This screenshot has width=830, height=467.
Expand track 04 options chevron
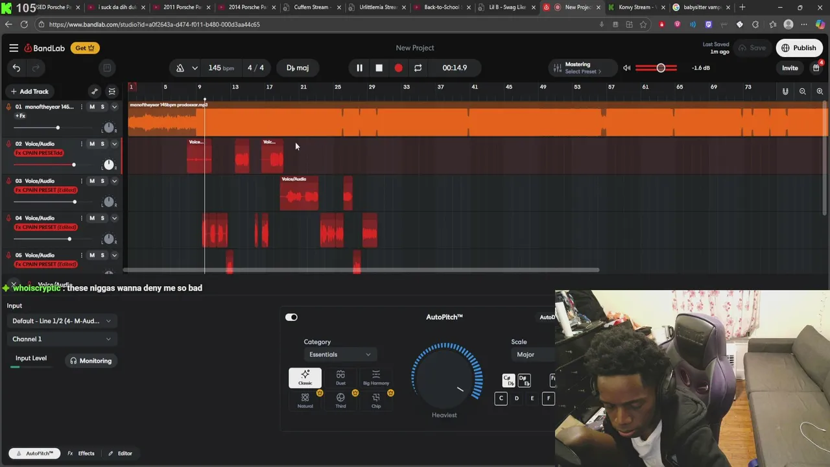pos(114,218)
